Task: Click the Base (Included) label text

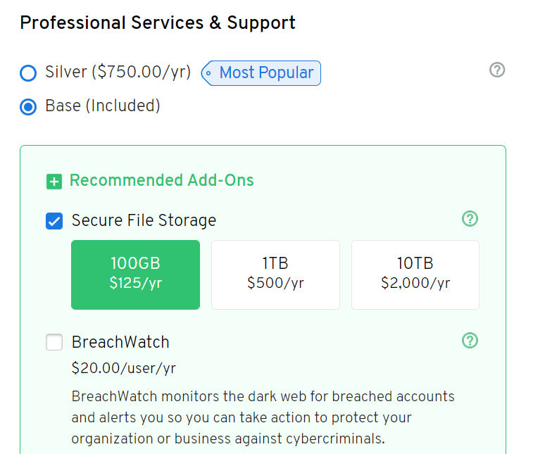Action: point(103,106)
